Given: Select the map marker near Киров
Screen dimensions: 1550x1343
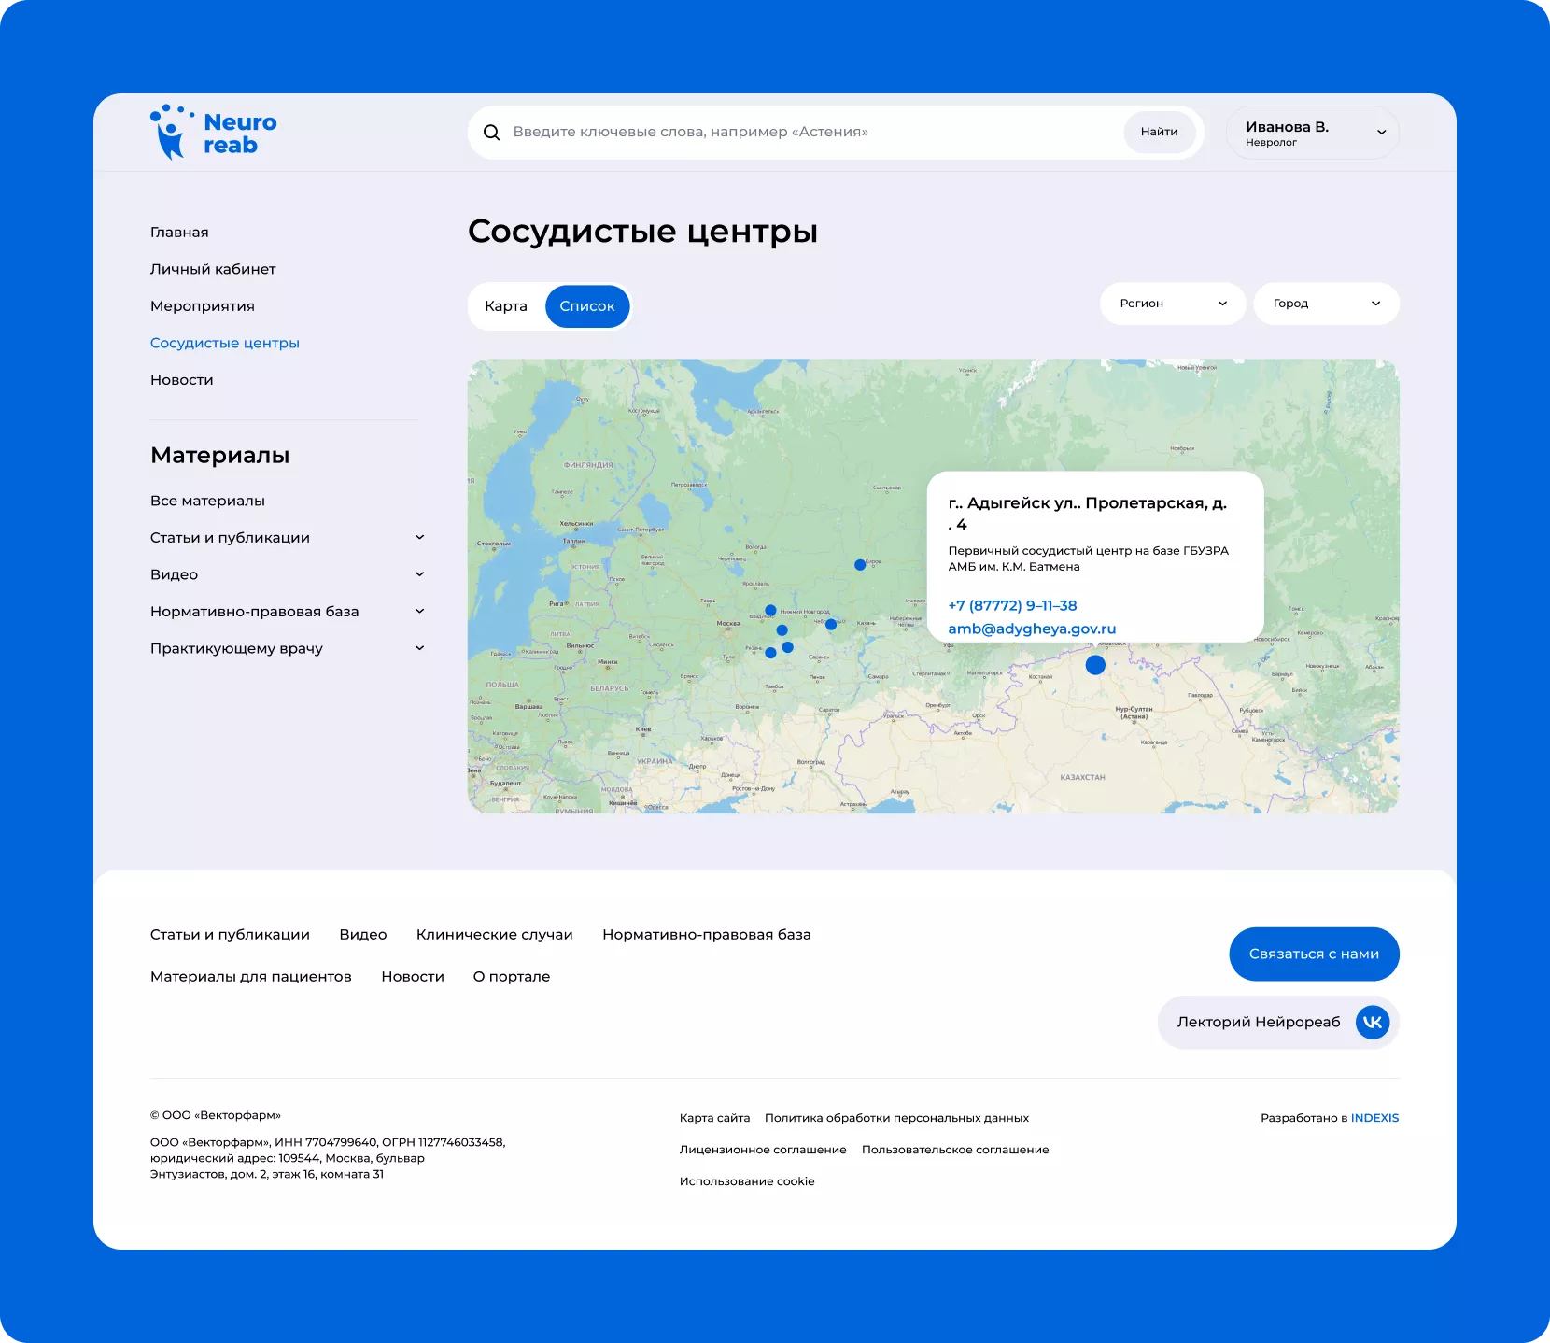Looking at the screenshot, I should [x=860, y=565].
